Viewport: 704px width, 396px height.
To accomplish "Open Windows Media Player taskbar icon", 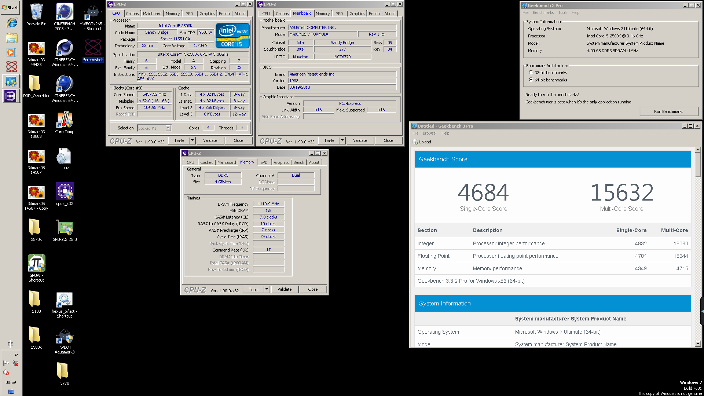I will [x=12, y=52].
